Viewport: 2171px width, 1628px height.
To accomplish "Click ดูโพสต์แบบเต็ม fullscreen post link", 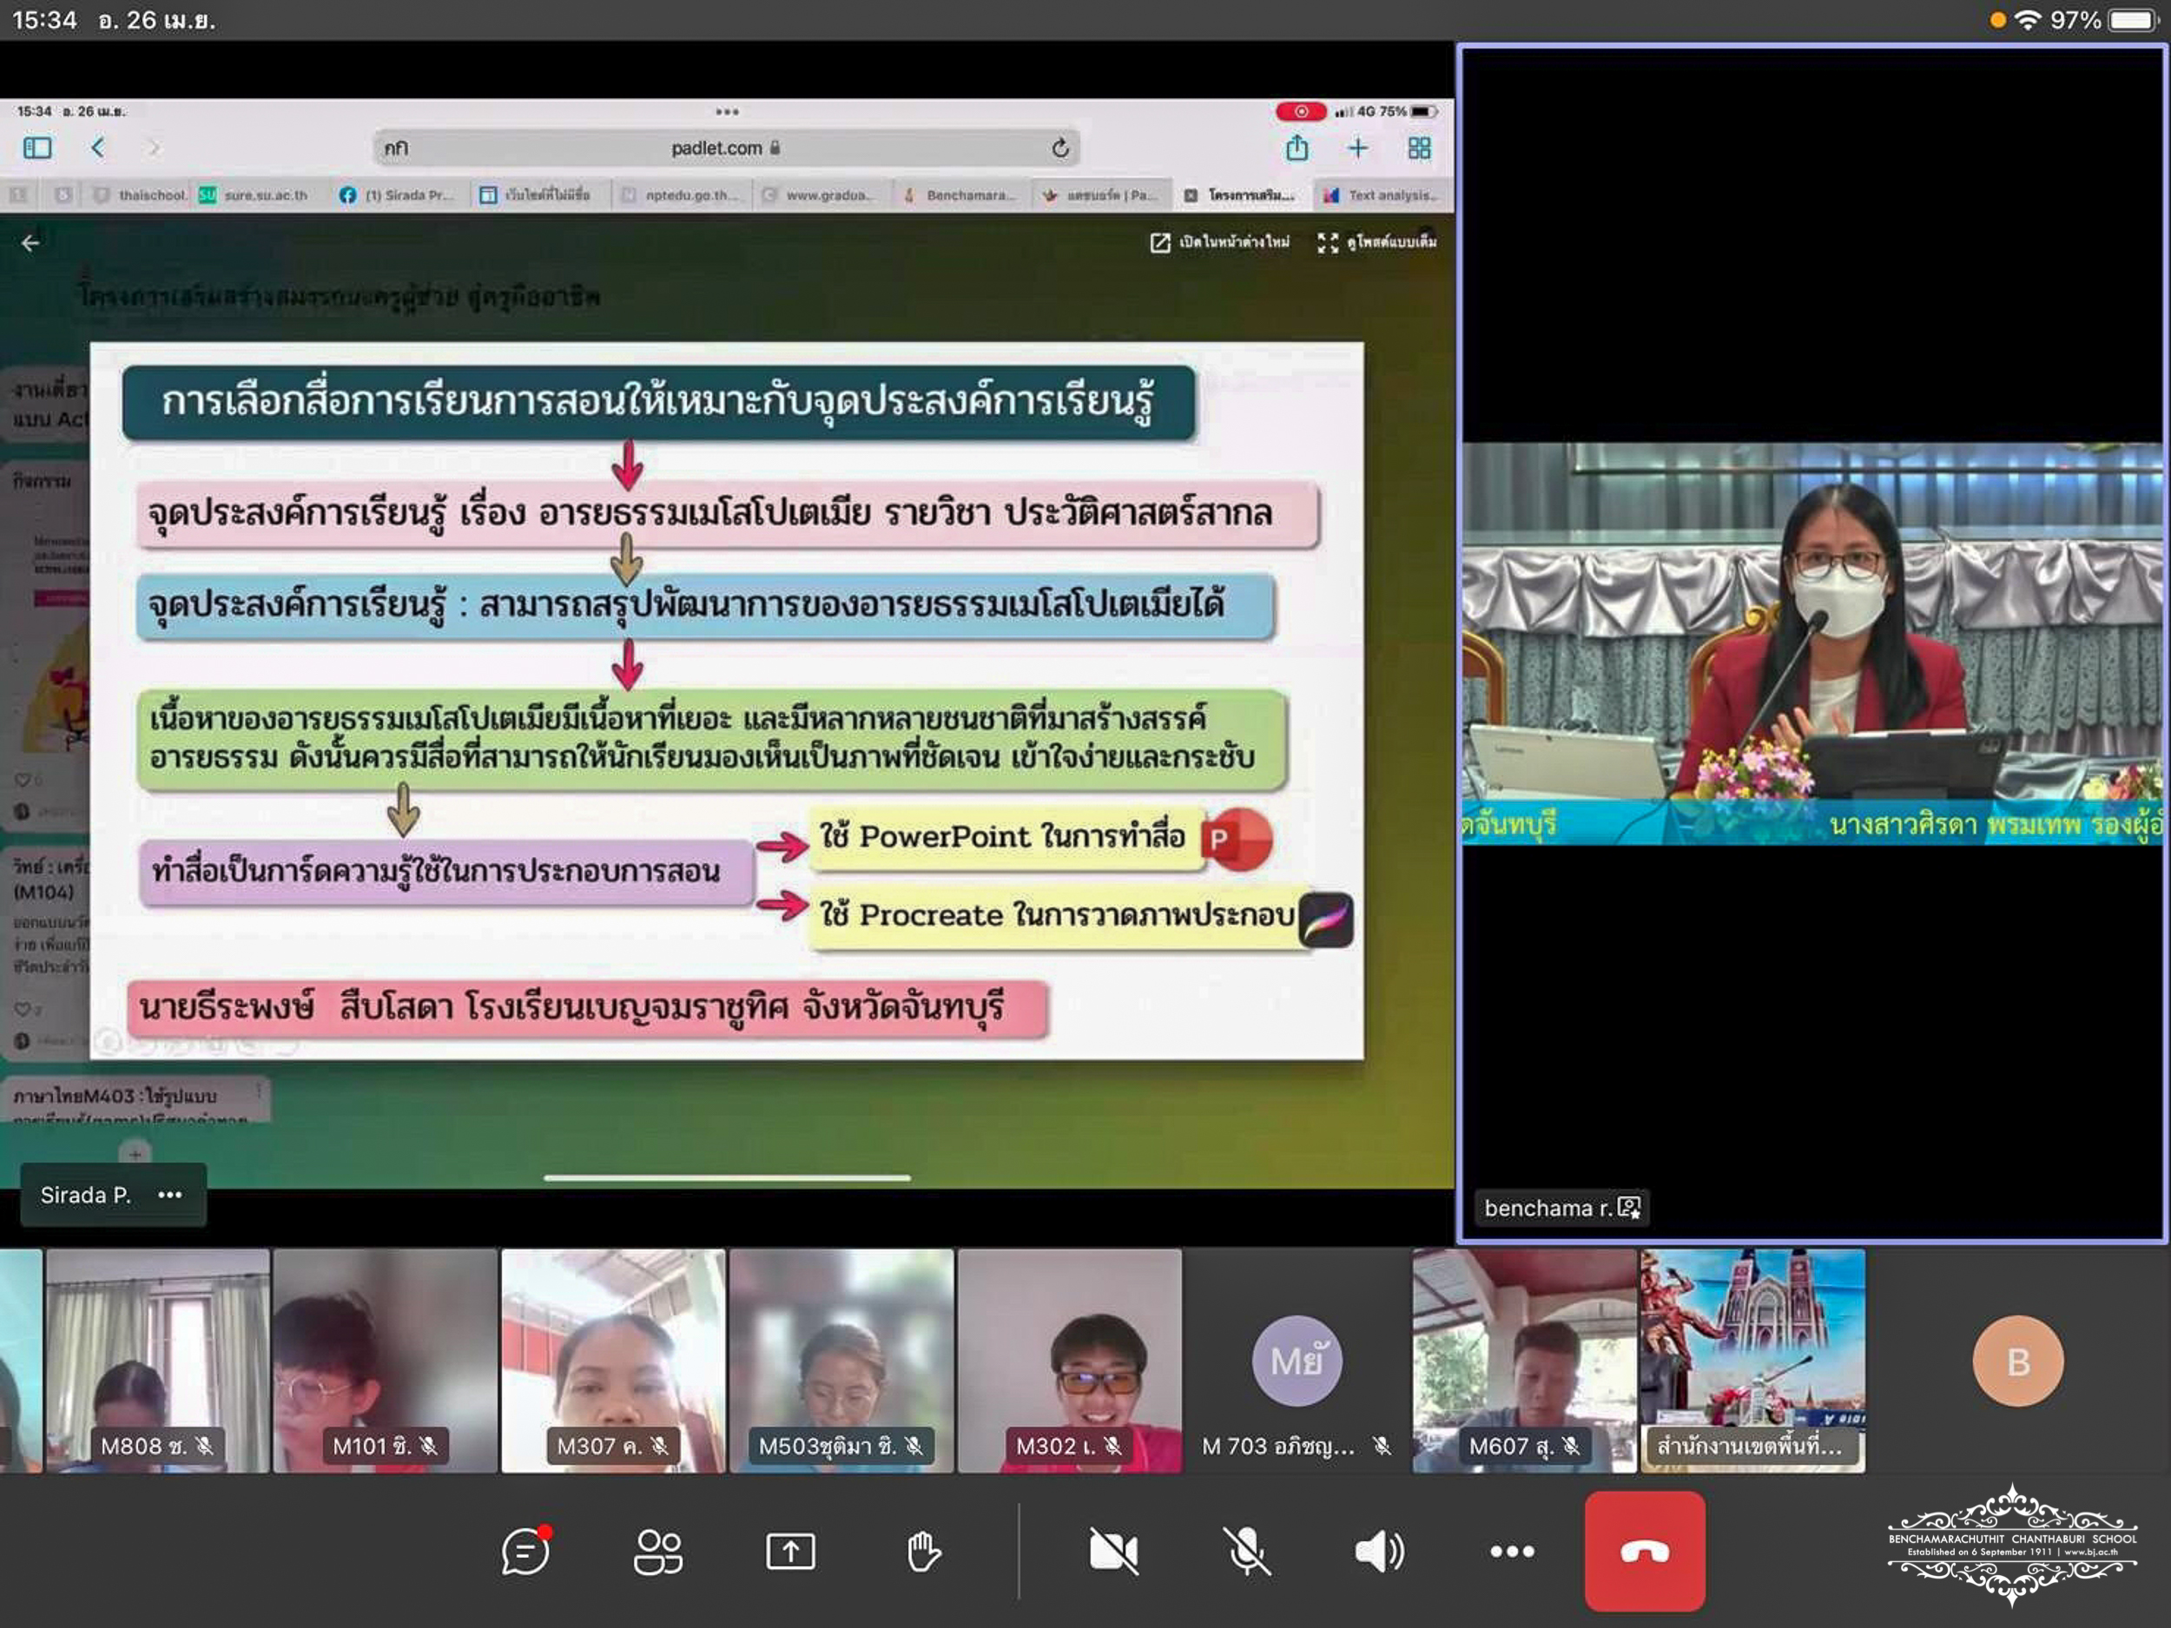I will [x=1377, y=242].
